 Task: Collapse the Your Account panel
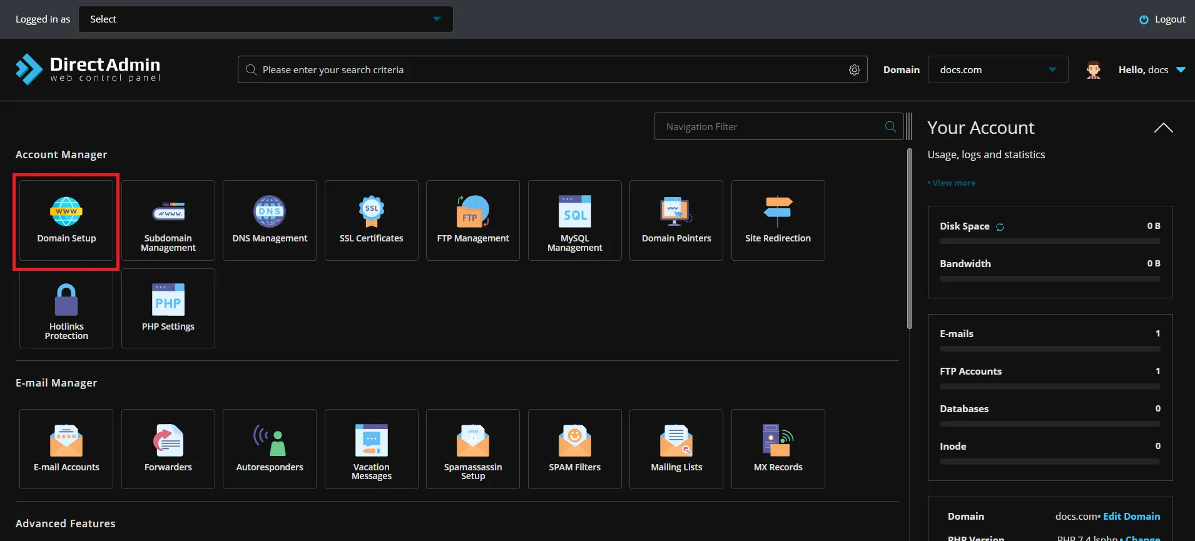click(x=1163, y=128)
